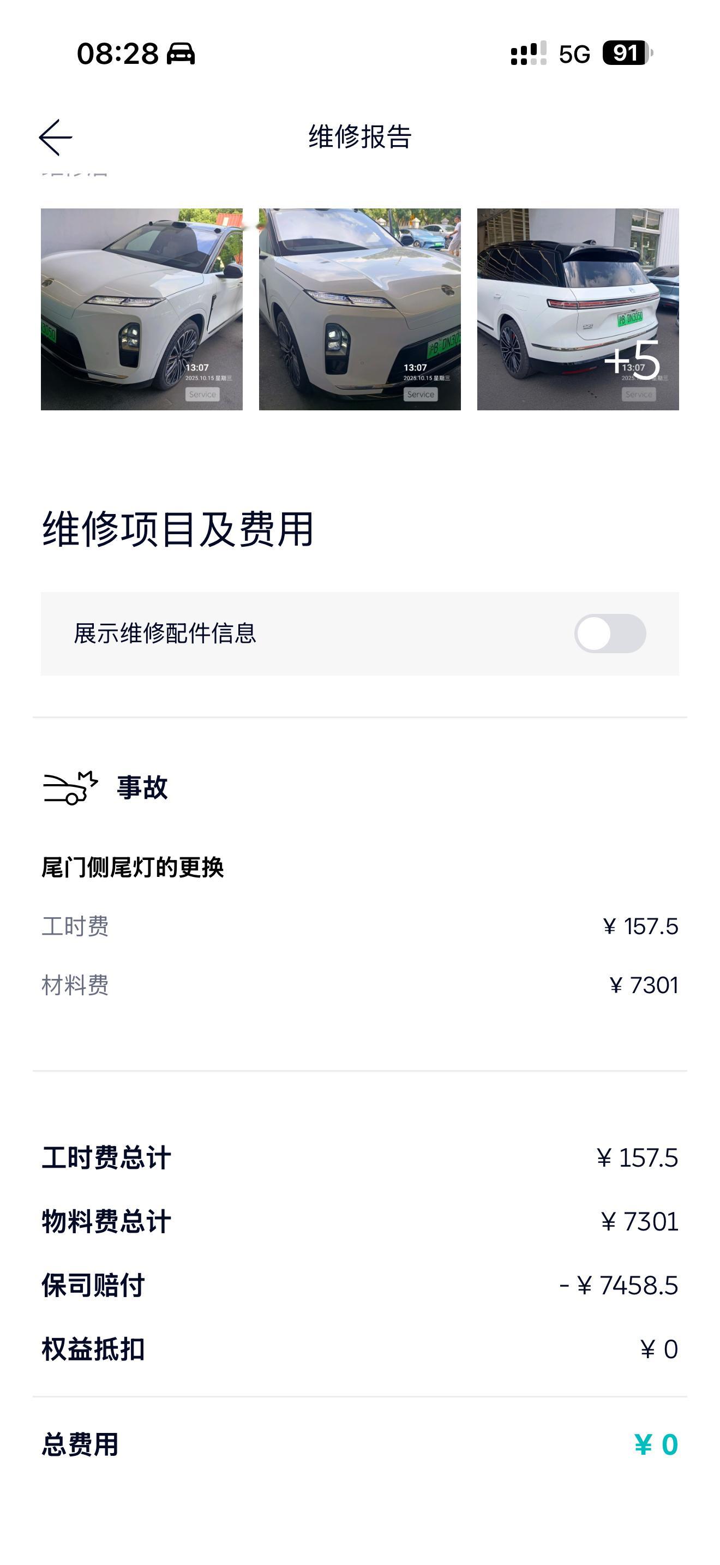720x1565 pixels.
Task: Tap the 5G network indicator
Action: coord(574,55)
